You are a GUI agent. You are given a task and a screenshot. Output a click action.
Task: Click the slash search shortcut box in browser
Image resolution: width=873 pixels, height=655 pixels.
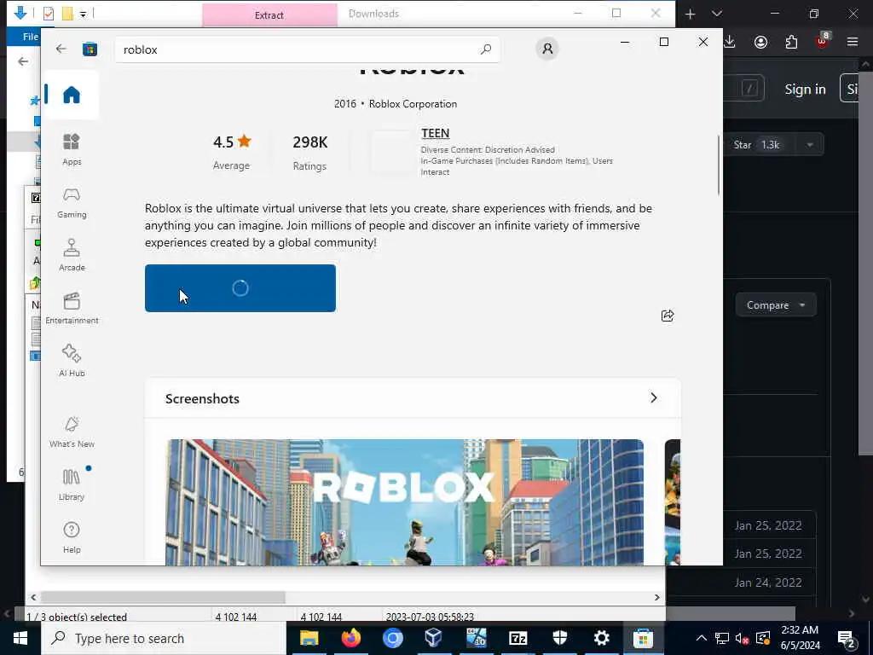749,89
